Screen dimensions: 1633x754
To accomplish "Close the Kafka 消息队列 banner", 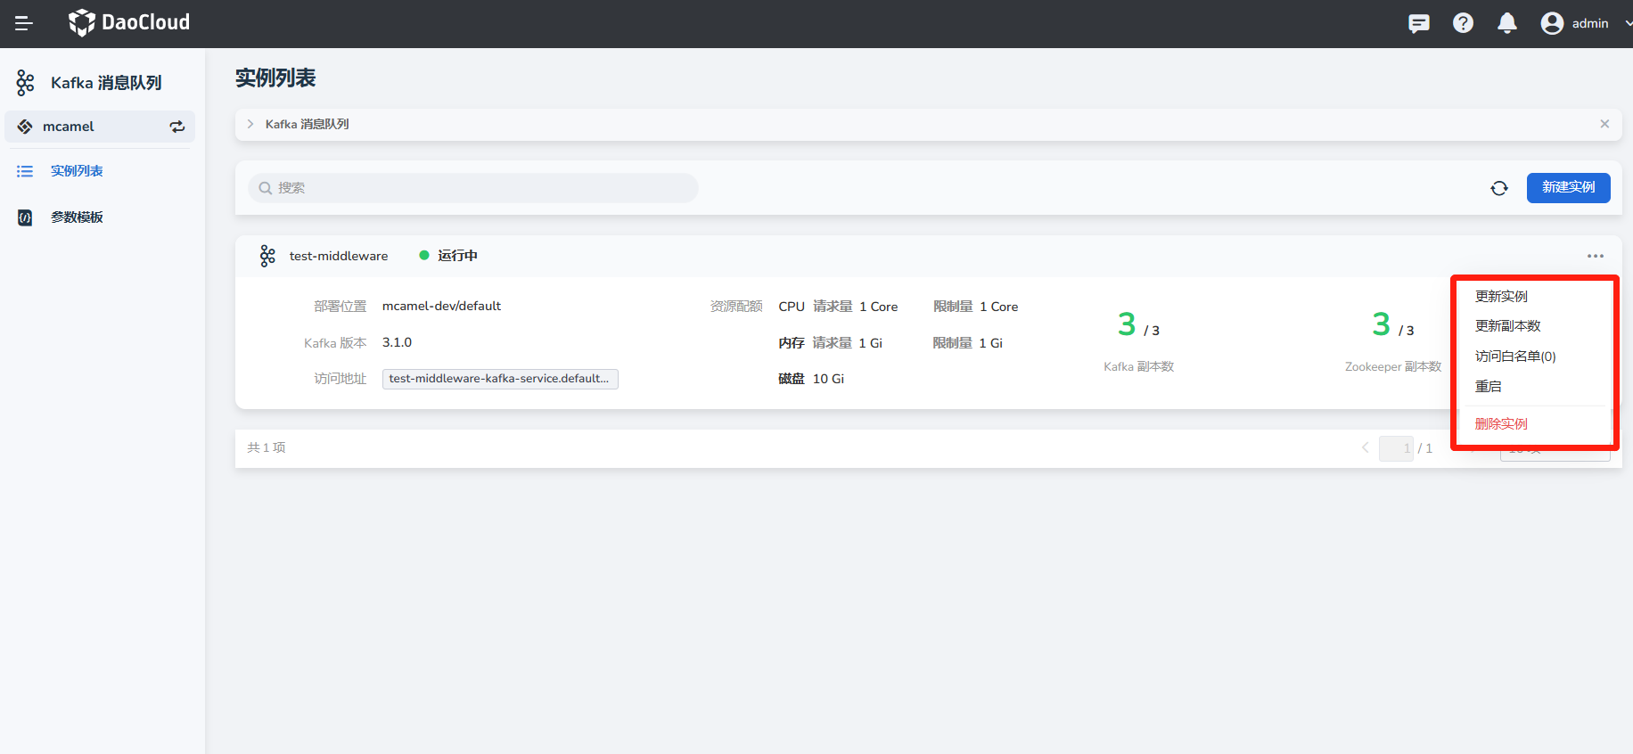I will (1604, 124).
